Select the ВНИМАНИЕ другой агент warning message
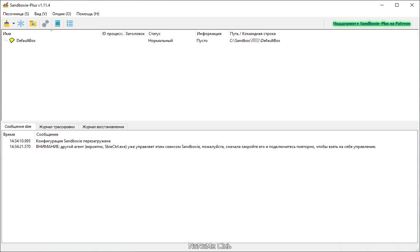Screen dimensions: 420x252 [206, 147]
